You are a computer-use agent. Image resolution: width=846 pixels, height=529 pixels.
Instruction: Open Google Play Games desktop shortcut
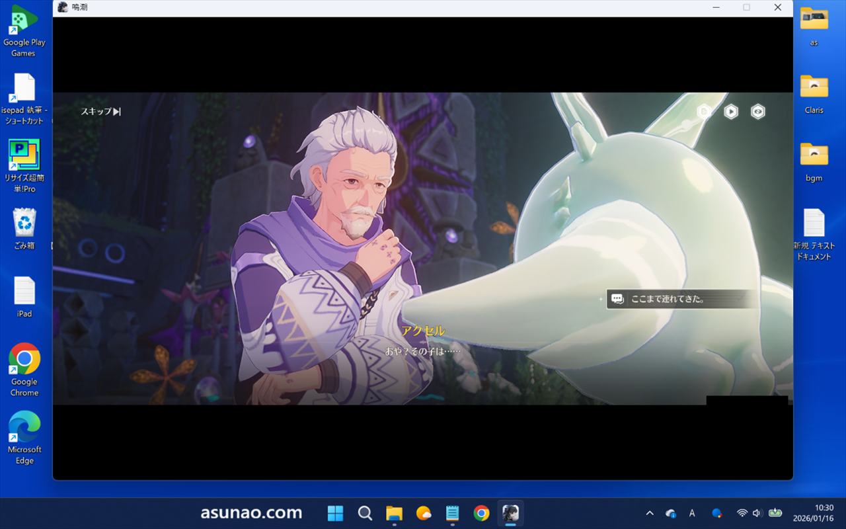click(x=24, y=30)
